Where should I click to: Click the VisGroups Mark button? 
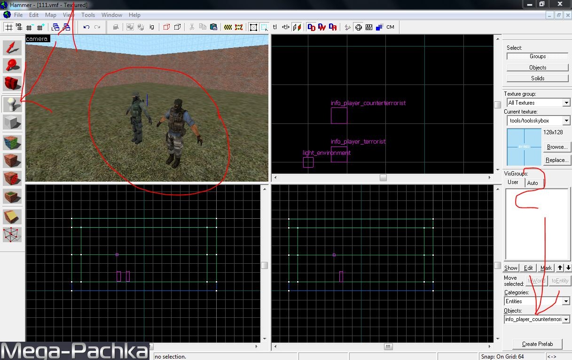(x=546, y=268)
